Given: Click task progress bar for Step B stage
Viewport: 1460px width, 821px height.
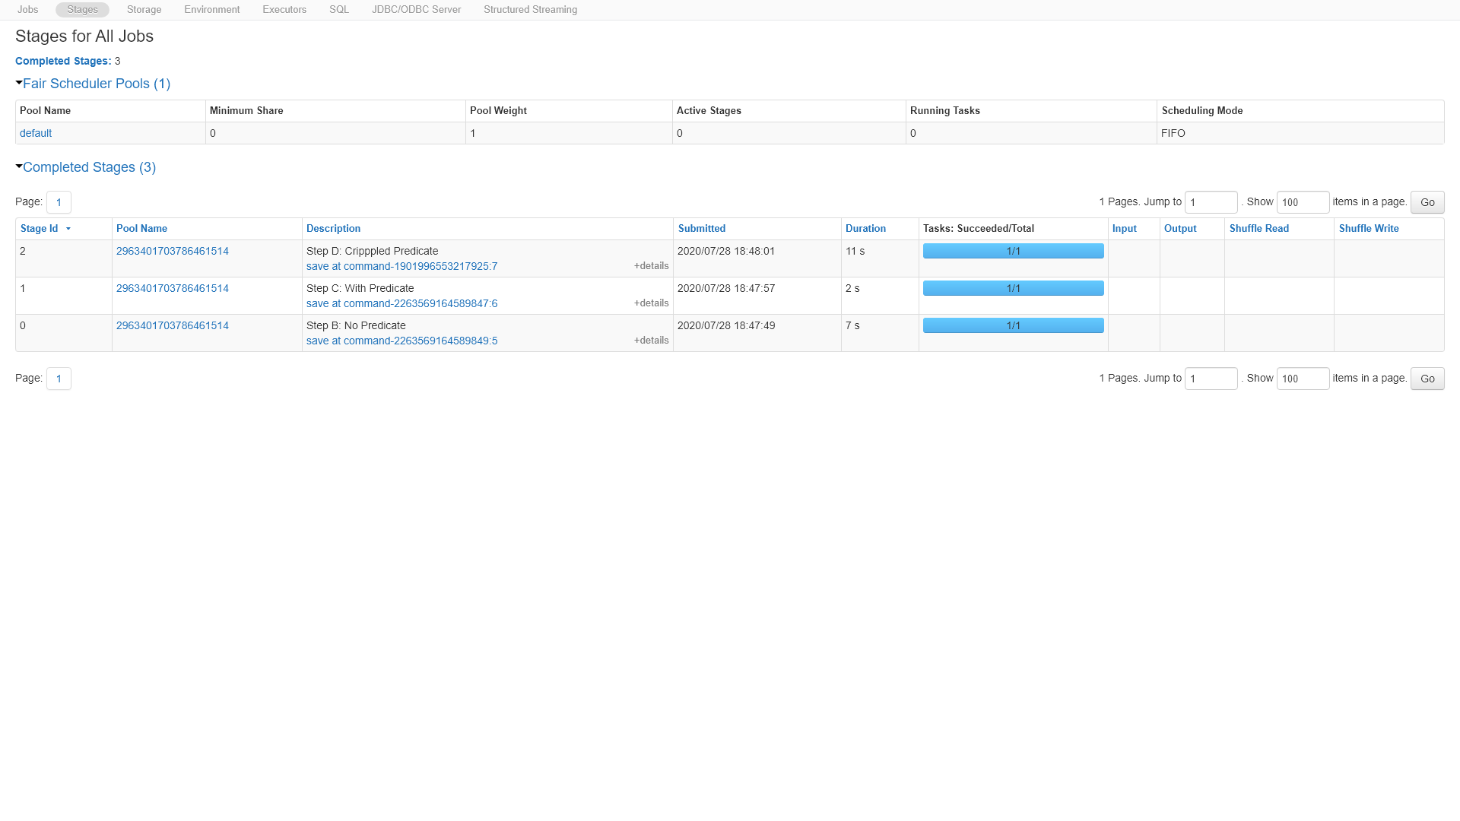Looking at the screenshot, I should coord(1014,325).
